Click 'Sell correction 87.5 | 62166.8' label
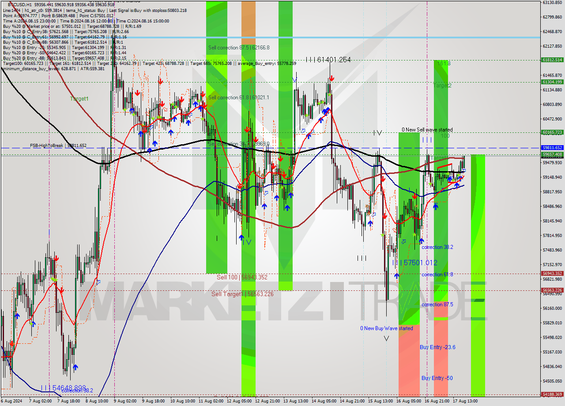This screenshot has width=565, height=406. coord(238,48)
